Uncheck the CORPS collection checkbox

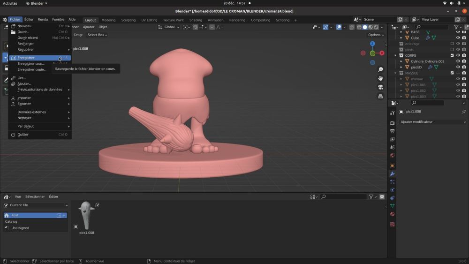[x=452, y=55]
